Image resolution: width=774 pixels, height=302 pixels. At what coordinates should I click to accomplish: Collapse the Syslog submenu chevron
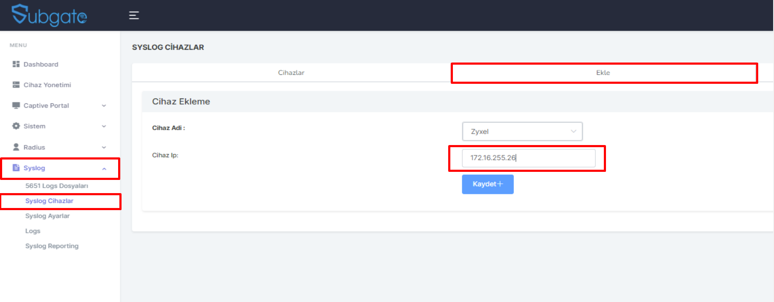click(x=104, y=169)
